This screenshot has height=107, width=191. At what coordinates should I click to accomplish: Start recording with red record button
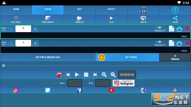(59, 75)
